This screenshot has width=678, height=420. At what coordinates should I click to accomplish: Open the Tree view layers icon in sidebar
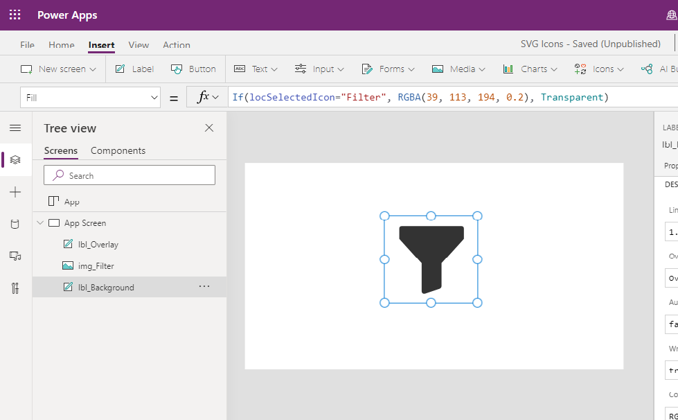[x=15, y=159]
